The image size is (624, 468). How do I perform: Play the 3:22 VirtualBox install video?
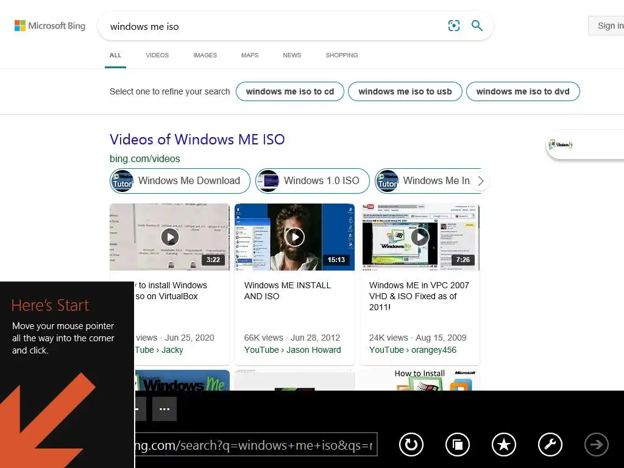(170, 237)
